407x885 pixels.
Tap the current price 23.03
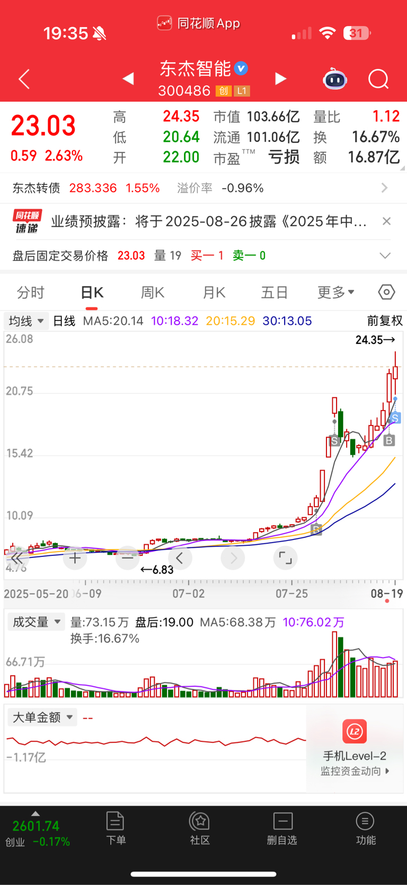pos(43,126)
